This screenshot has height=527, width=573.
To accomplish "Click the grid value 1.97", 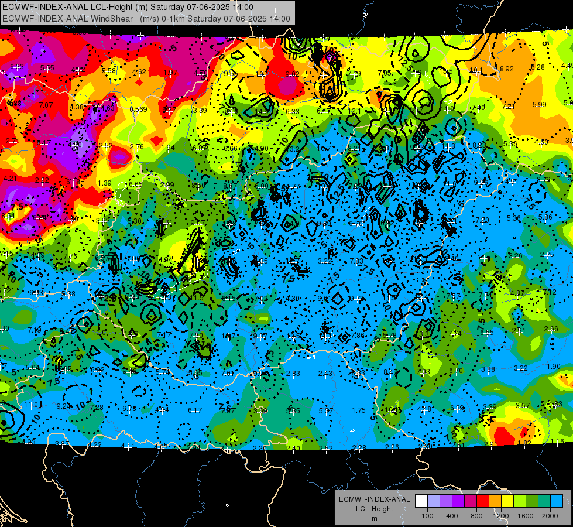I will tap(171, 73).
